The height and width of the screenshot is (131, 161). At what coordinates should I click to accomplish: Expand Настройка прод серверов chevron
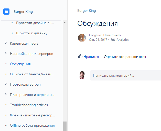[6, 54]
